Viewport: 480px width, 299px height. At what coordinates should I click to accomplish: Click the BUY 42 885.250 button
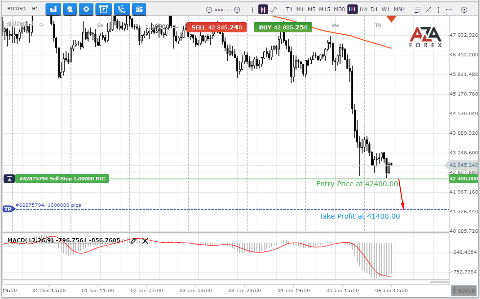point(283,27)
